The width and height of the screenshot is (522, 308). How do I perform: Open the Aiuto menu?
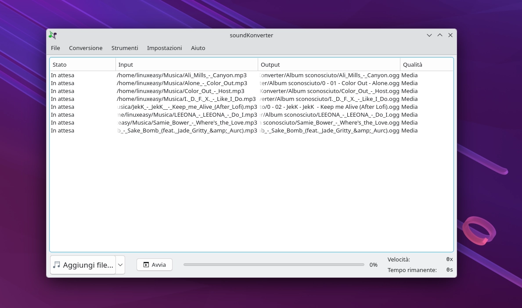(198, 48)
